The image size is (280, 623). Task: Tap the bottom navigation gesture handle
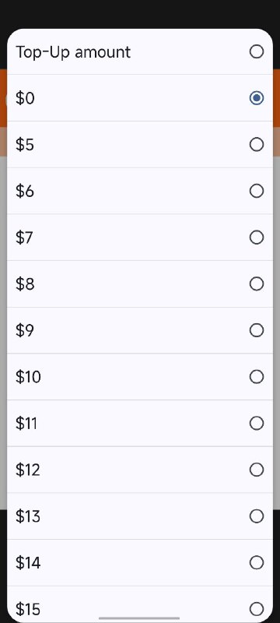coord(139,618)
